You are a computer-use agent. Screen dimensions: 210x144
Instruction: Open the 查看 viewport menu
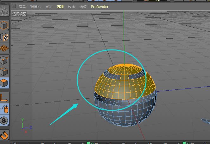(x=22, y=6)
